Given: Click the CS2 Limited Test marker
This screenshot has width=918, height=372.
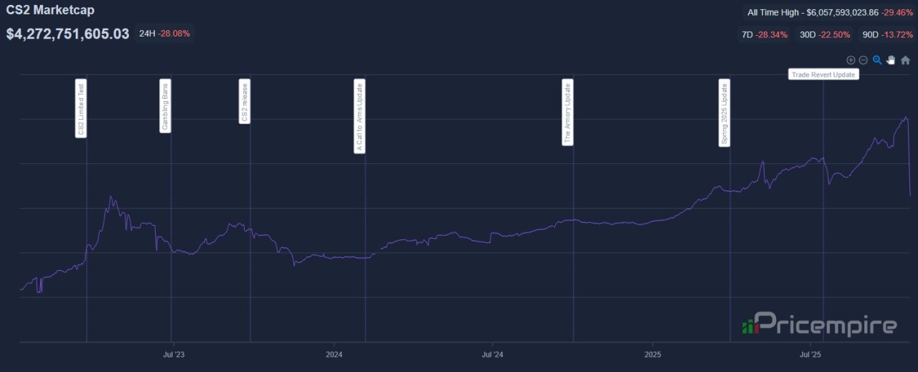Looking at the screenshot, I should coord(81,108).
